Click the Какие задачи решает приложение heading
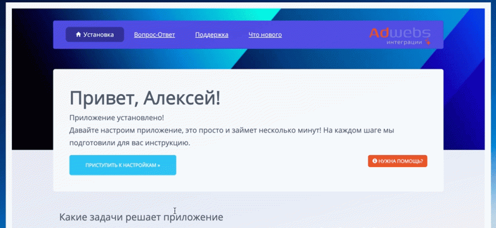Viewport: 496px width, 228px height. 141,217
